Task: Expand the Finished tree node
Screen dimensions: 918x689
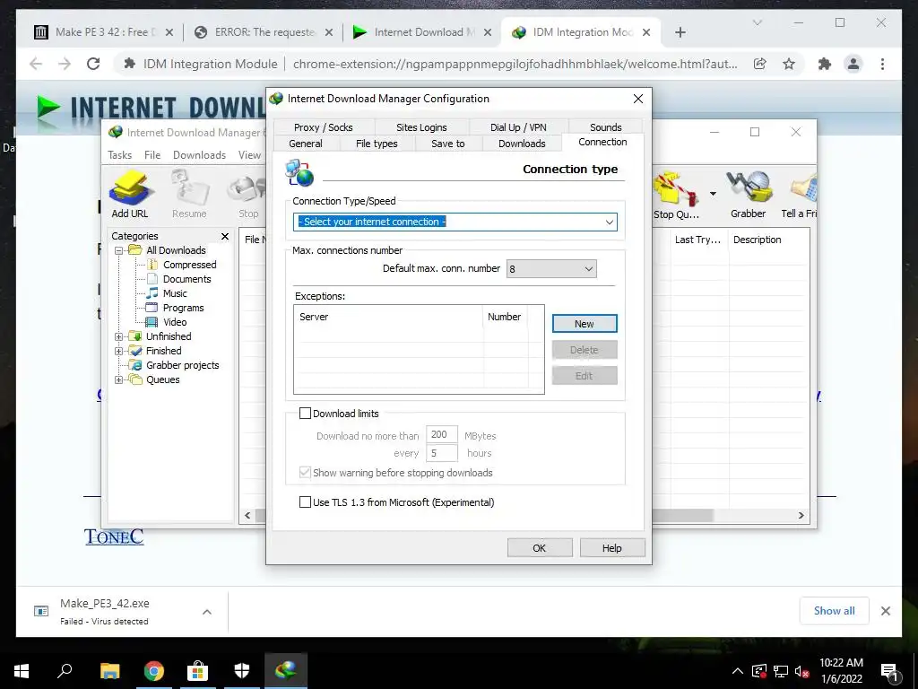Action: 119,351
